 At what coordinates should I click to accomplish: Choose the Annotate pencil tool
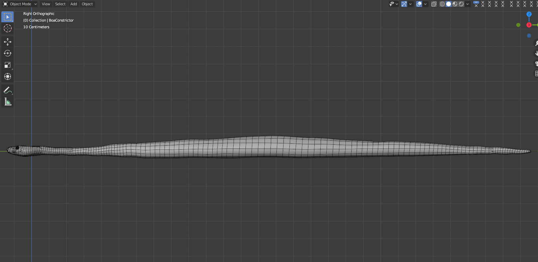(7, 90)
